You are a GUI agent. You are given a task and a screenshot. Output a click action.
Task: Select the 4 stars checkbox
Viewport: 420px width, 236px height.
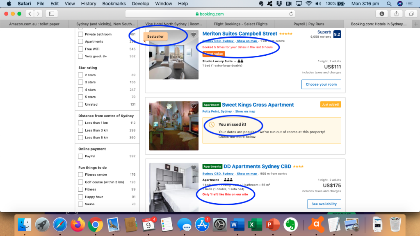pos(80,90)
